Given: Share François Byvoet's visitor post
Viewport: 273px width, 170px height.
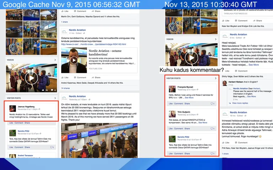Looking at the screenshot, I should point(187,103).
